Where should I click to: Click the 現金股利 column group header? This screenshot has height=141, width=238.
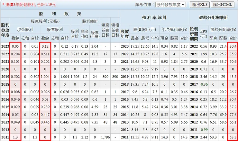tap(25, 30)
